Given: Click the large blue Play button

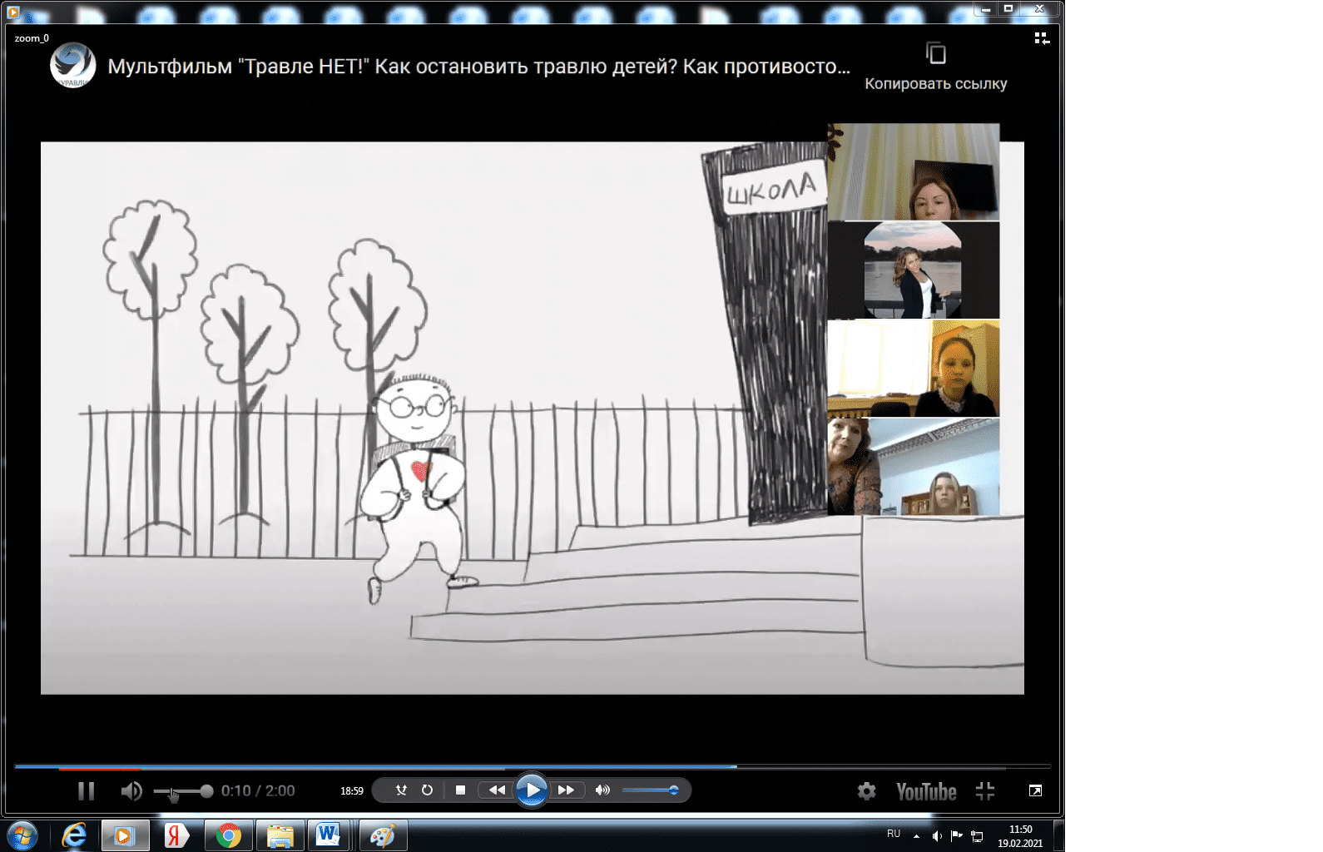Looking at the screenshot, I should 532,790.
